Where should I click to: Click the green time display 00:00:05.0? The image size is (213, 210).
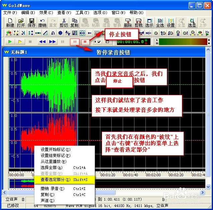(130, 42)
